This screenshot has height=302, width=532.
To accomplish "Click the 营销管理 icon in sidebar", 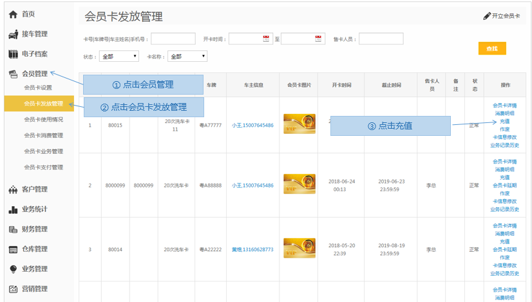I will click(x=13, y=289).
